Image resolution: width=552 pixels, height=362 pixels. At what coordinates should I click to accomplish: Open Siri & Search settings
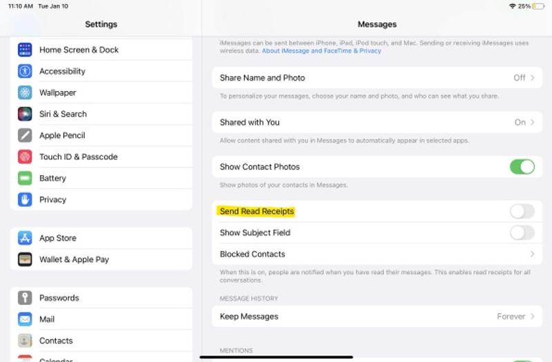[101, 114]
